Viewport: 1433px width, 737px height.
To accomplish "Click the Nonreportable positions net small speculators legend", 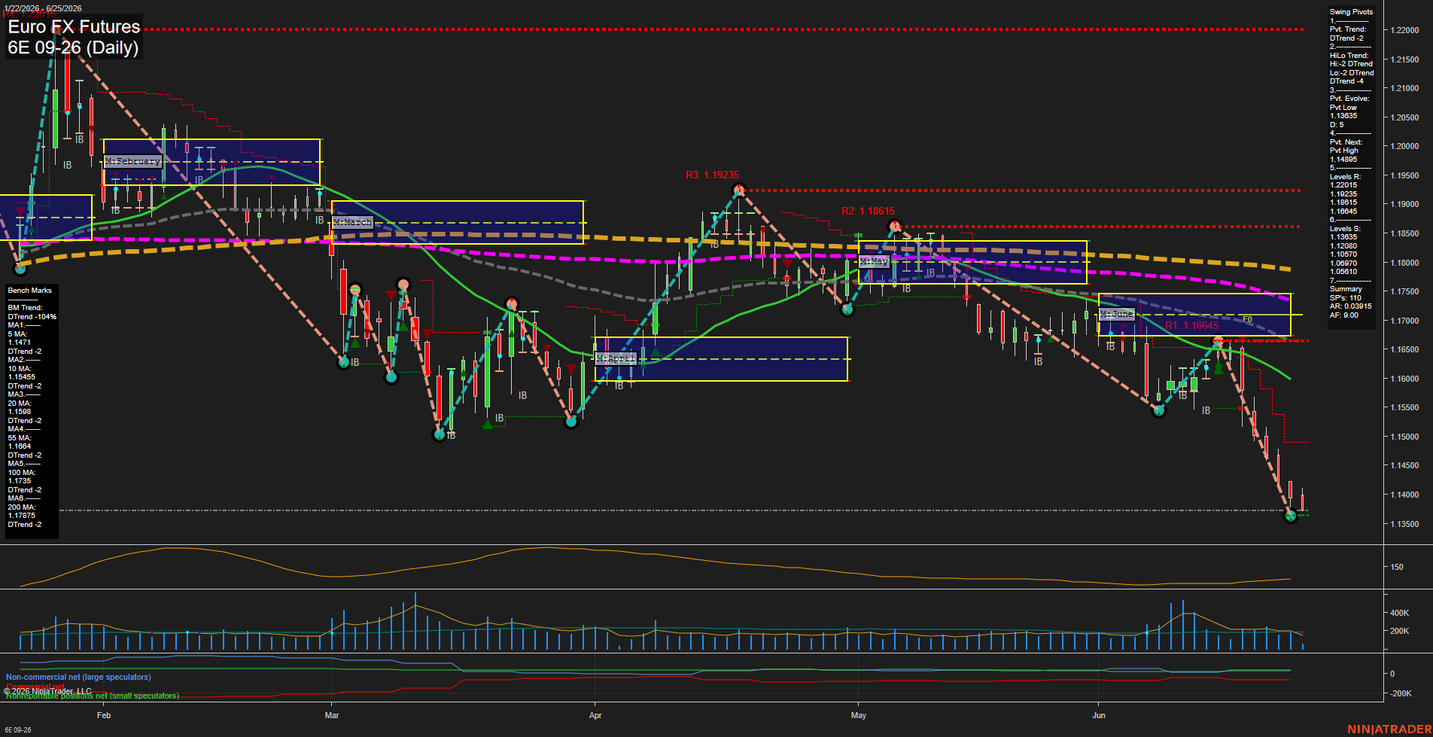I will click(x=93, y=696).
